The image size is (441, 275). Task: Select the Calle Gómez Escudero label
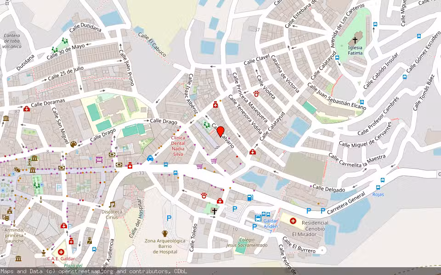click(423, 52)
